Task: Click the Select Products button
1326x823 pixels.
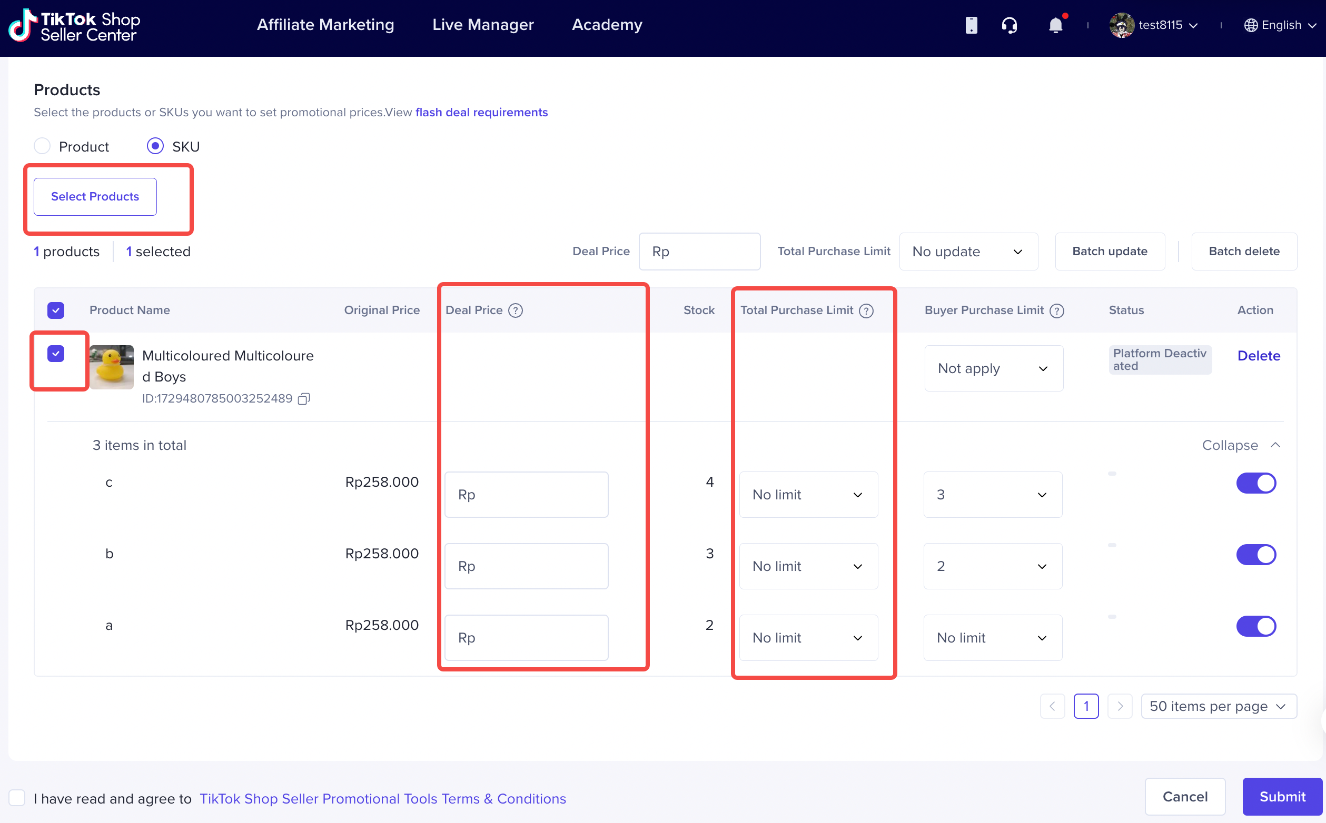Action: [x=95, y=196]
